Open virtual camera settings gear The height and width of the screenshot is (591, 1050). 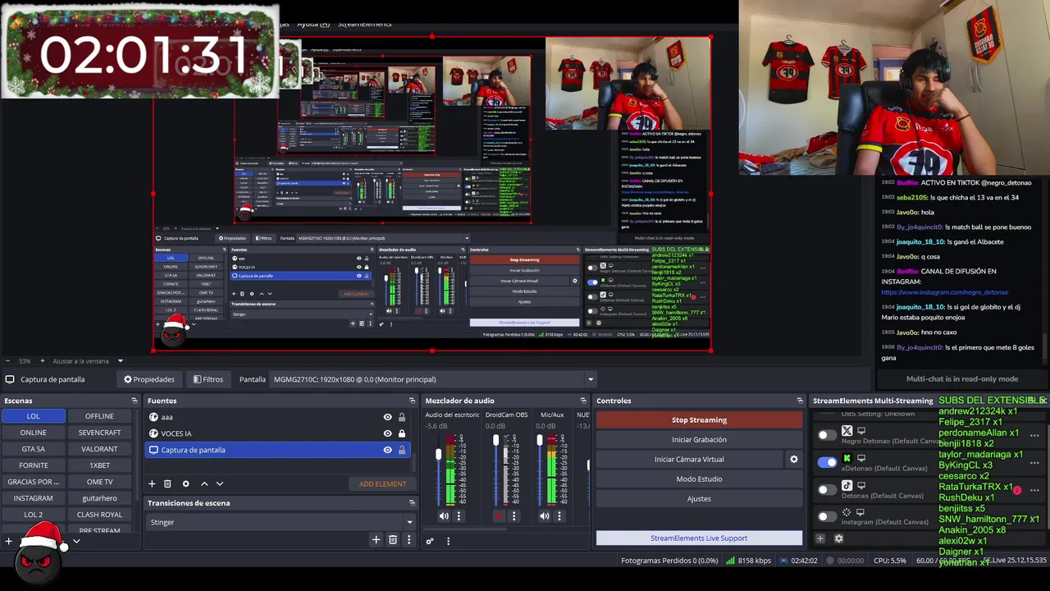click(793, 459)
